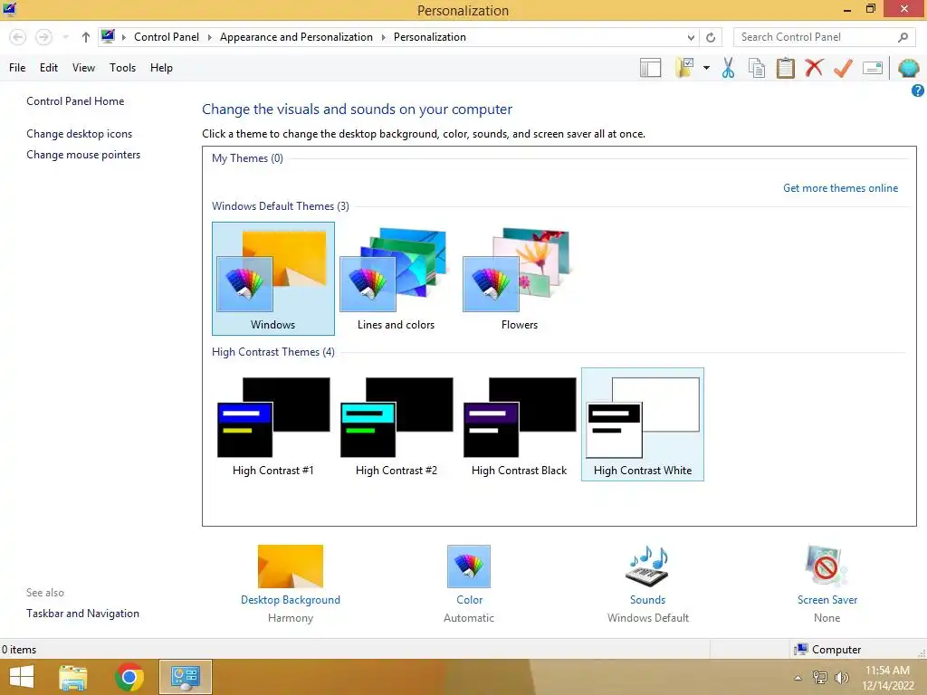
Task: Click the Refresh button in address bar
Action: 711,37
